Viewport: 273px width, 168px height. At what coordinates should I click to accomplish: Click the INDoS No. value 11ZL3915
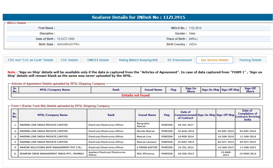(195, 28)
